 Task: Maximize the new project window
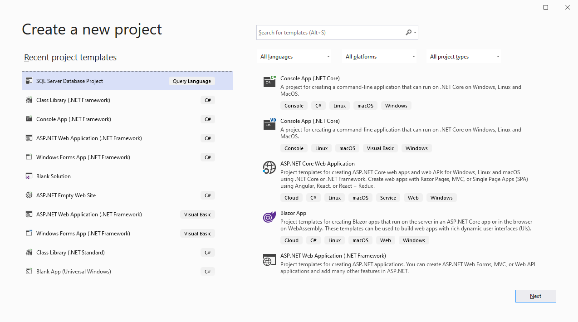tap(546, 7)
